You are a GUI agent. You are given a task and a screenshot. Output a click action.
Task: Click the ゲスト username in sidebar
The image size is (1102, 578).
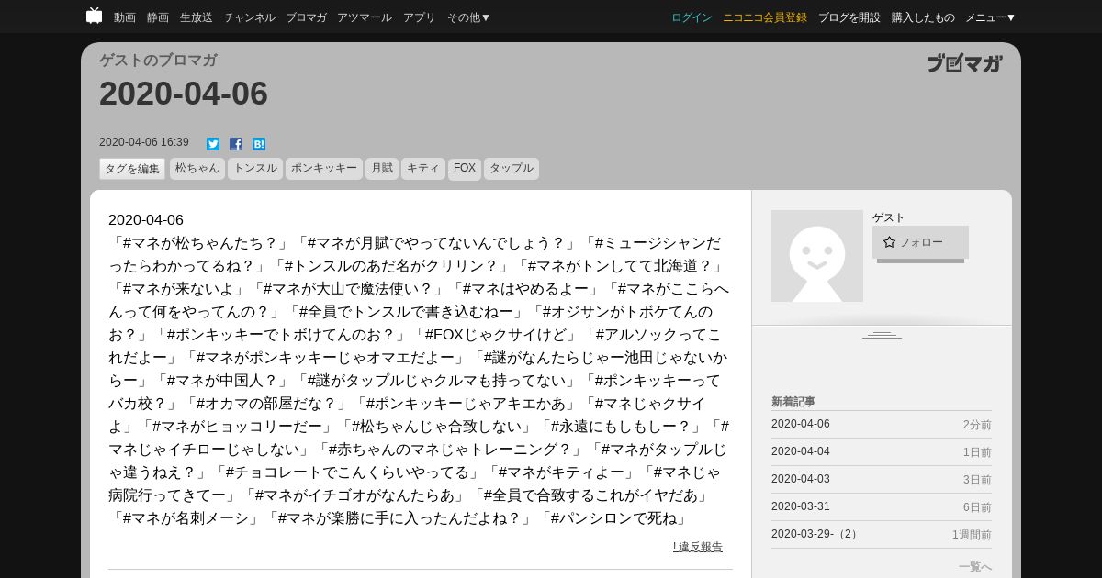pyautogui.click(x=889, y=217)
